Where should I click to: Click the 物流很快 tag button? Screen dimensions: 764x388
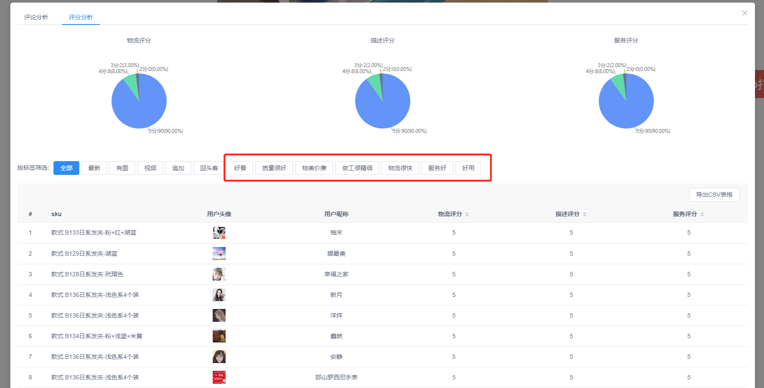click(x=400, y=168)
